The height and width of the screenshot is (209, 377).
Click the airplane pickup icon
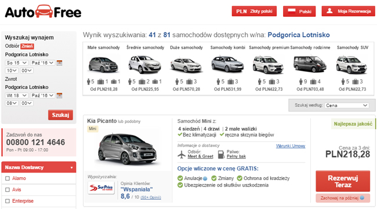(x=182, y=155)
